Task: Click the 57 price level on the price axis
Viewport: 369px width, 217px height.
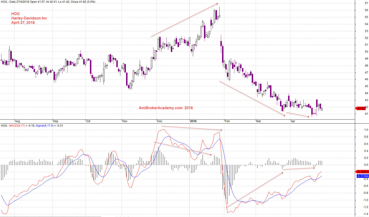Action: (x=366, y=3)
